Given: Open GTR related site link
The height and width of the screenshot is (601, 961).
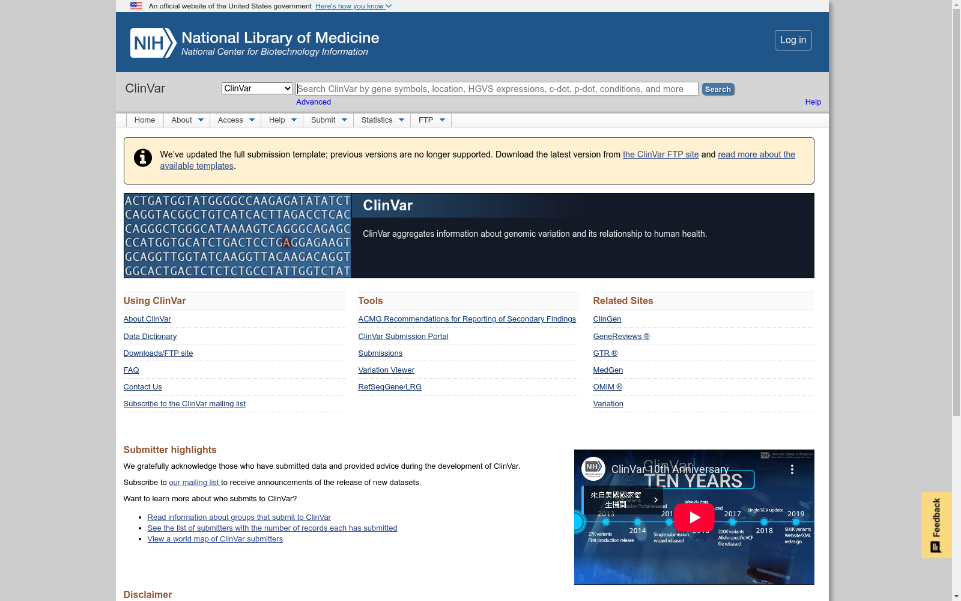Looking at the screenshot, I should coord(605,353).
